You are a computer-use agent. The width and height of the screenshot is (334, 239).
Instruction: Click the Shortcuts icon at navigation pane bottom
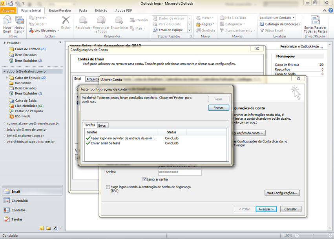pos(55,228)
